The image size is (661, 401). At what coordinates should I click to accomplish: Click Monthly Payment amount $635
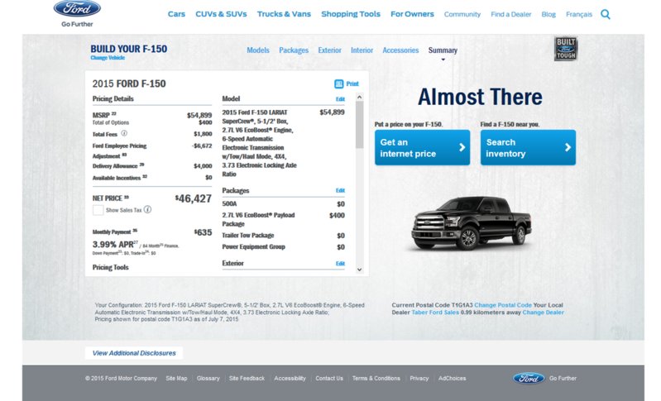(204, 232)
